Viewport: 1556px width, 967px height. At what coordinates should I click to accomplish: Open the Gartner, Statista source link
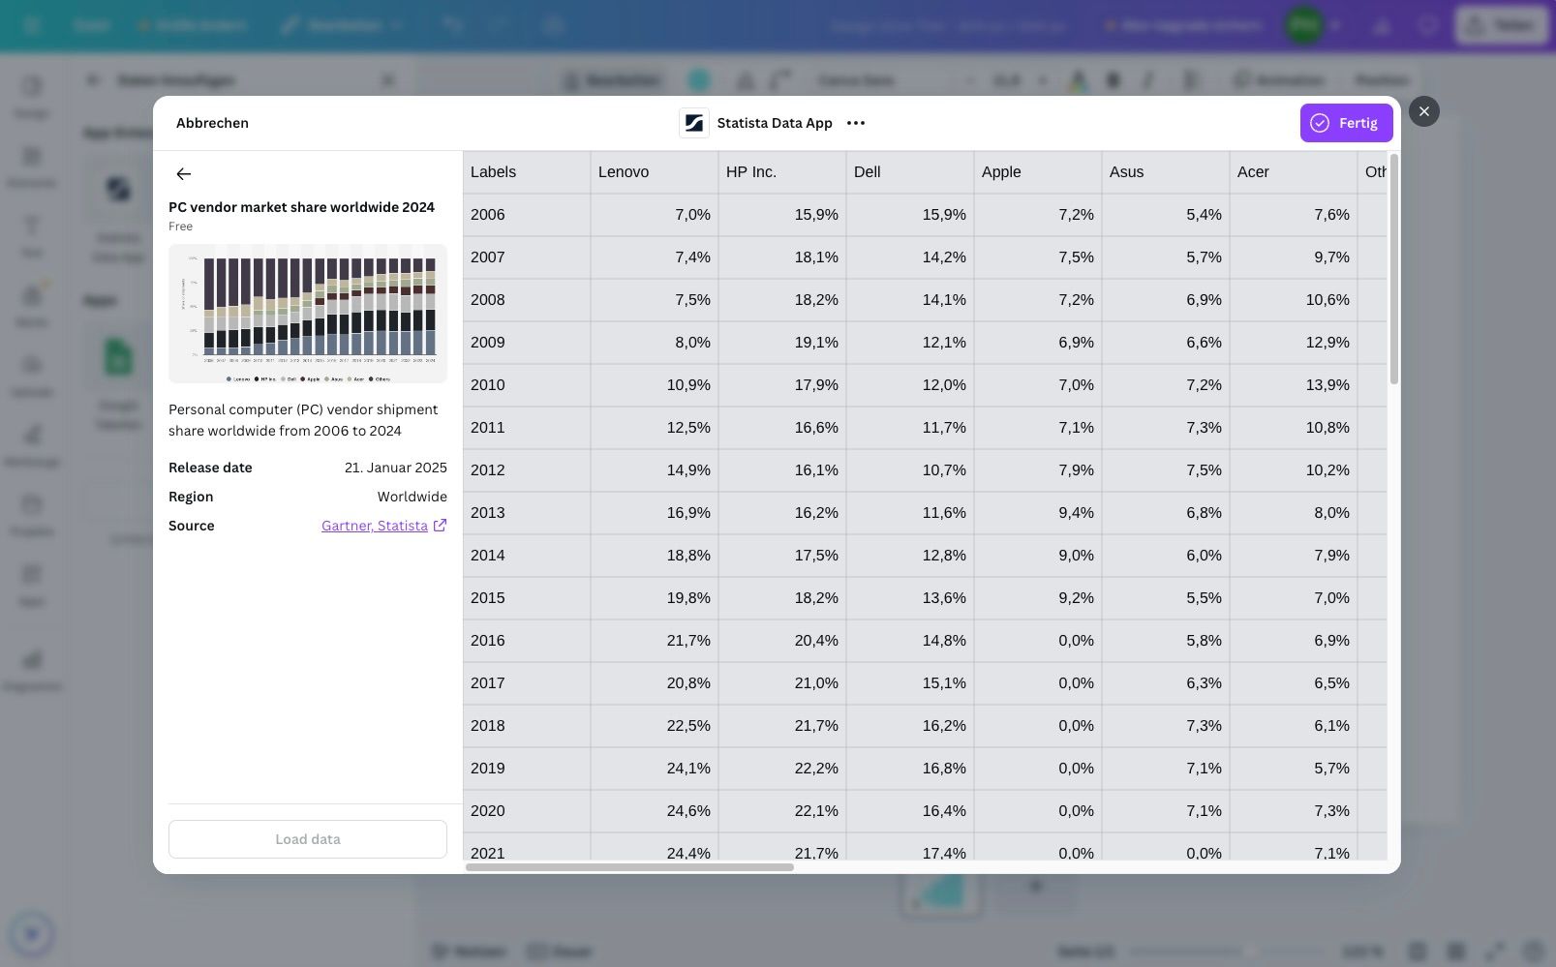[374, 526]
